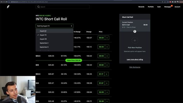This screenshot has width=183, height=103.
Task: Click the Share Price: $35.30 marker
Action: pyautogui.click(x=74, y=60)
